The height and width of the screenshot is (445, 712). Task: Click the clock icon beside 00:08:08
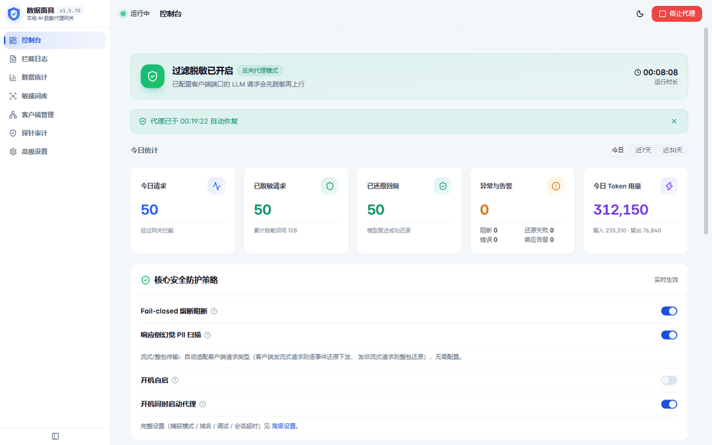click(638, 73)
